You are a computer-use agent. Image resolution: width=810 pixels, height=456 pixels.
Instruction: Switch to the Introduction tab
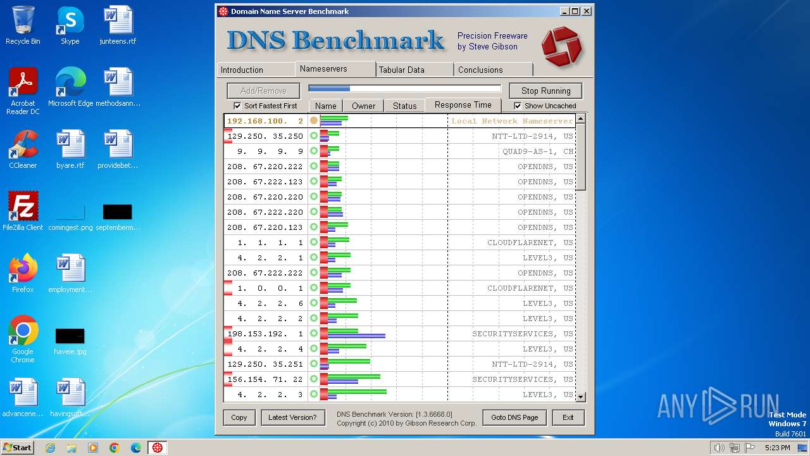click(x=256, y=70)
